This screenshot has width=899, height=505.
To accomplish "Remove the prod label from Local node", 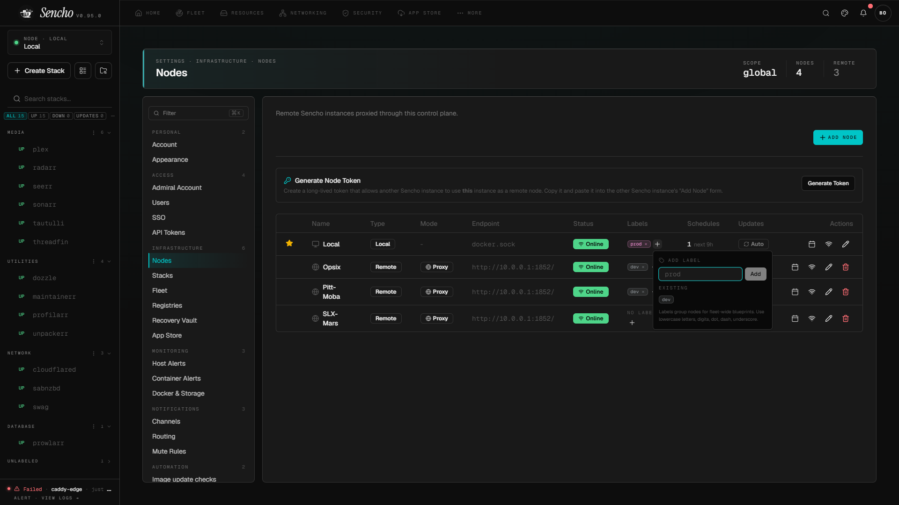I will click(x=646, y=244).
